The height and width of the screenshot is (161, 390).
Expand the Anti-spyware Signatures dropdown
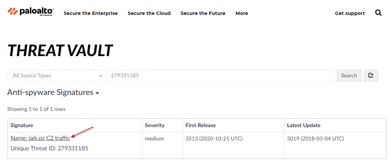(53, 92)
